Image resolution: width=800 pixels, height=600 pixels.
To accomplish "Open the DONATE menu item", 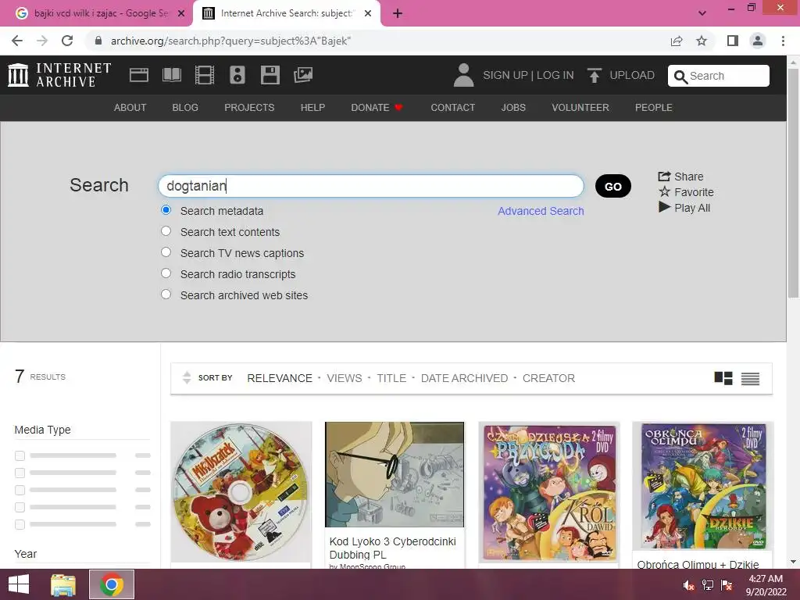I will (x=377, y=108).
